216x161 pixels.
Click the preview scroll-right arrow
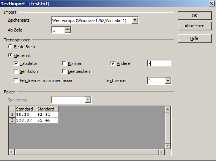click(161, 152)
